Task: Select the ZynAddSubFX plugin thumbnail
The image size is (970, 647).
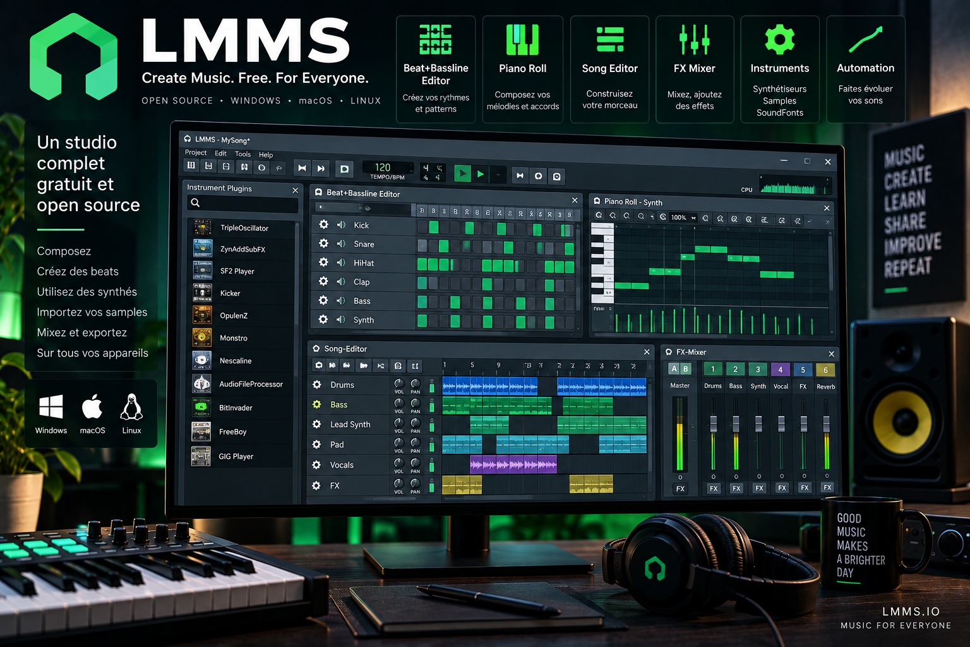Action: tap(202, 248)
